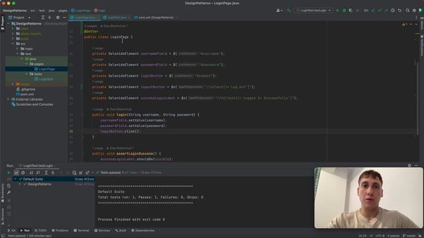Collapse the tests package node
This screenshot has width=424, height=238.
pos(26,74)
